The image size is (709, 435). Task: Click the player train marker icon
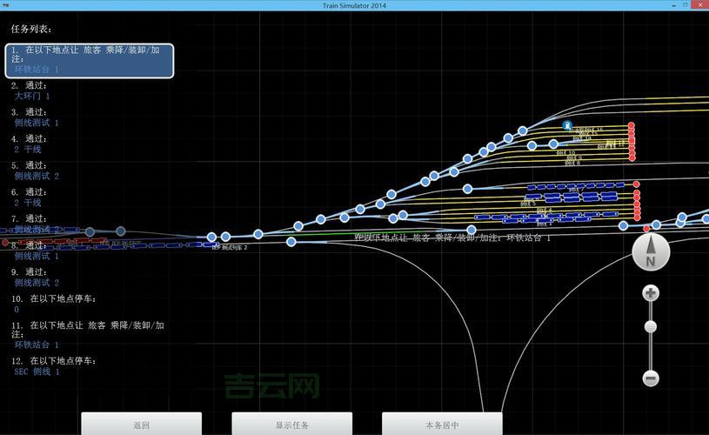[x=567, y=125]
